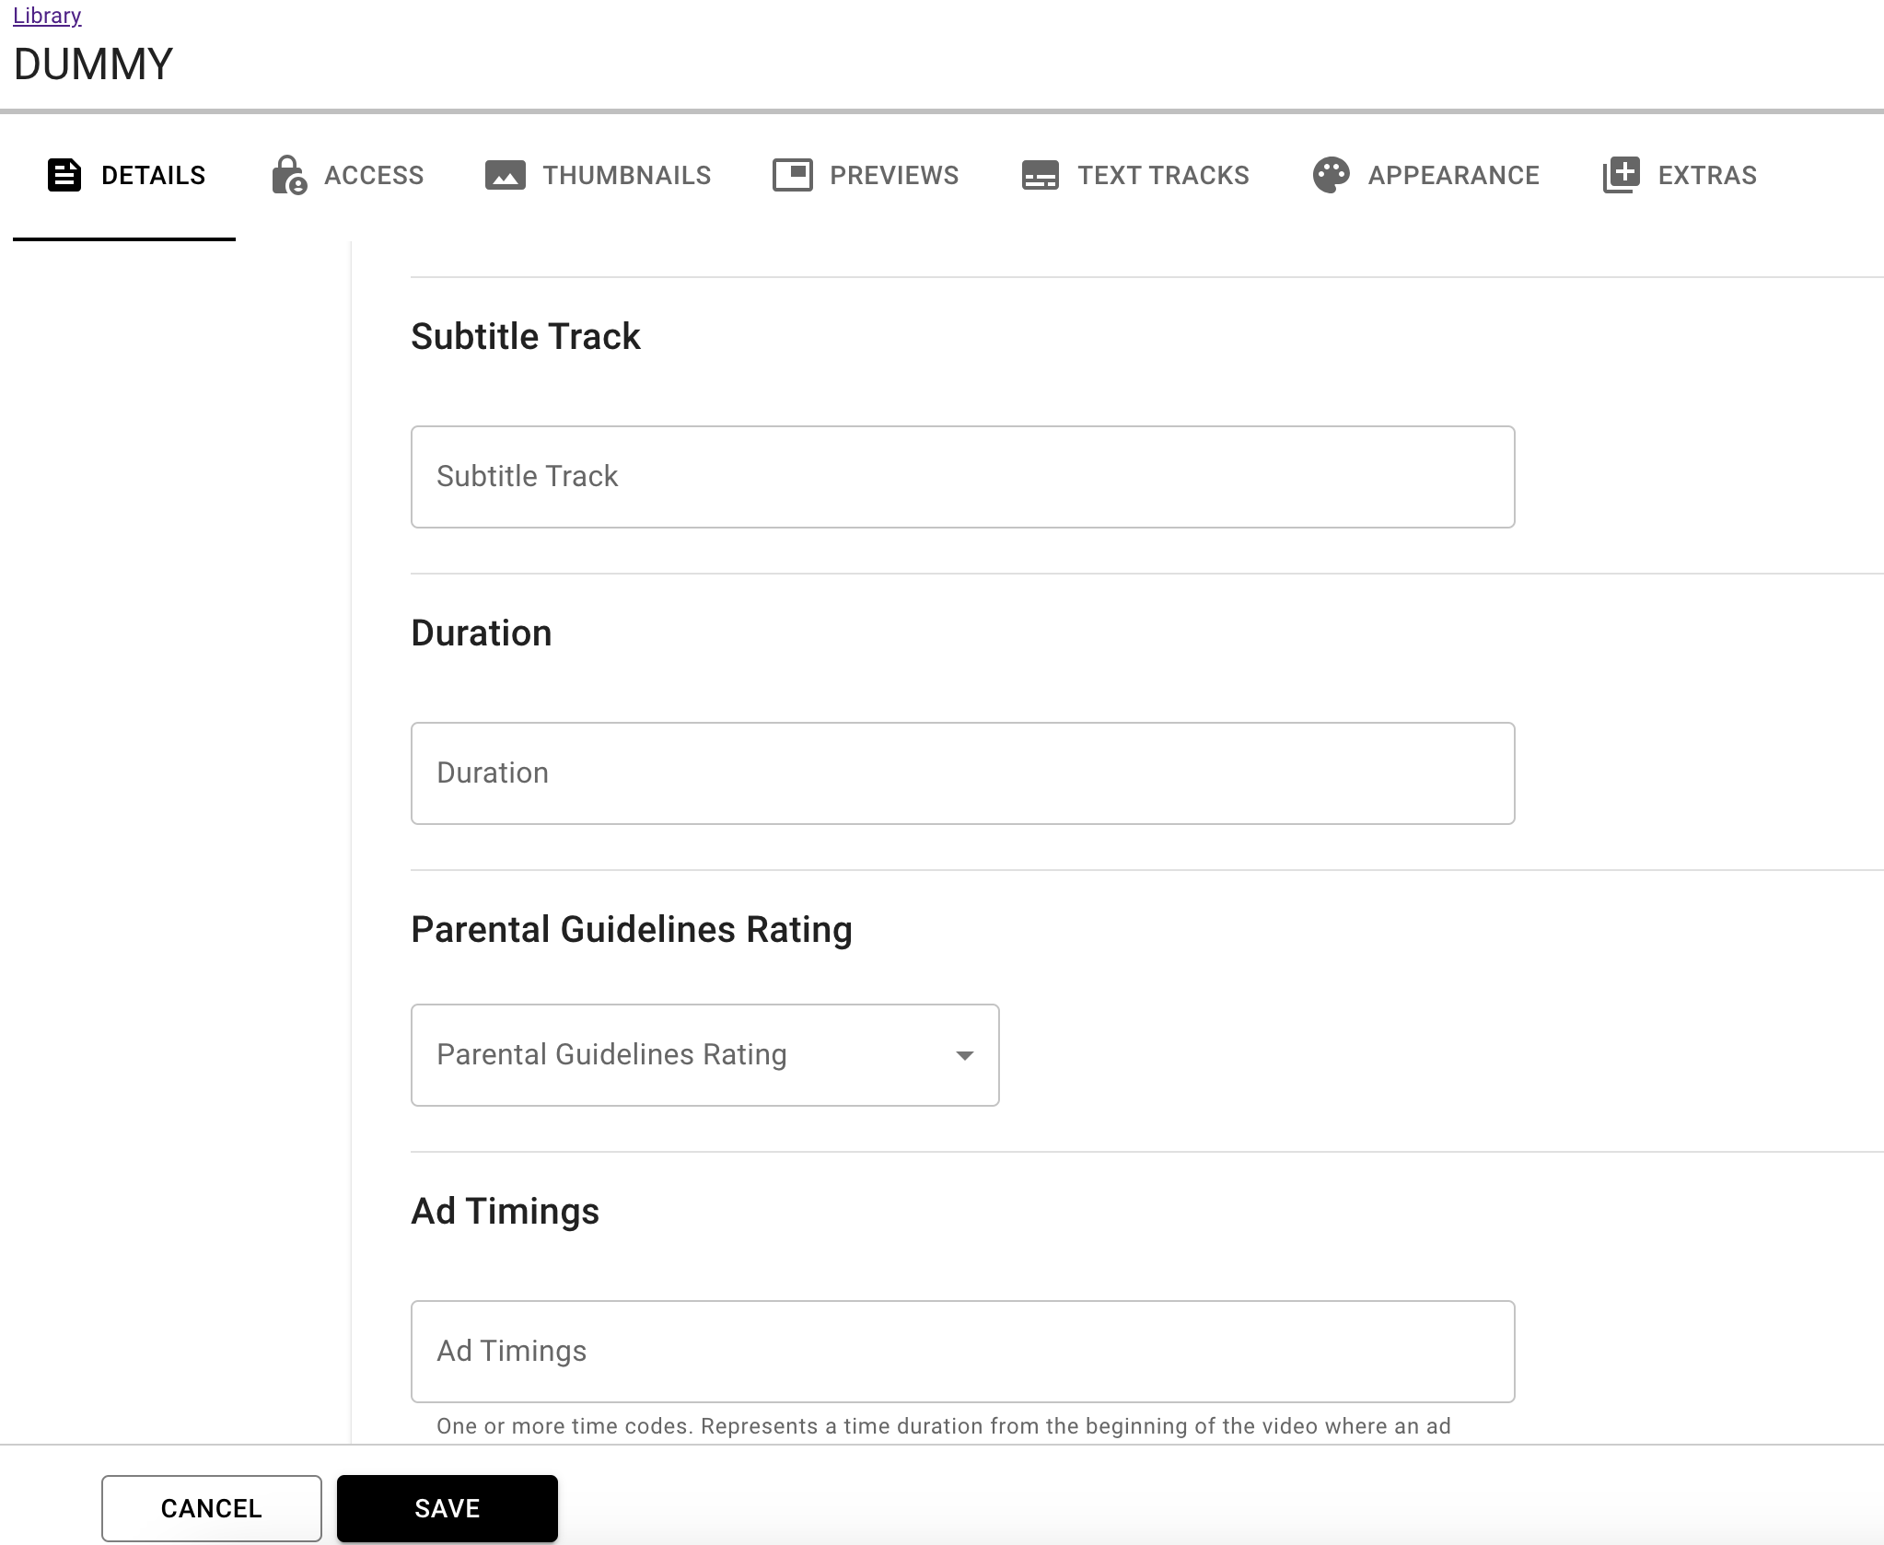Click the Access lock icon
The image size is (1884, 1545).
tap(289, 175)
